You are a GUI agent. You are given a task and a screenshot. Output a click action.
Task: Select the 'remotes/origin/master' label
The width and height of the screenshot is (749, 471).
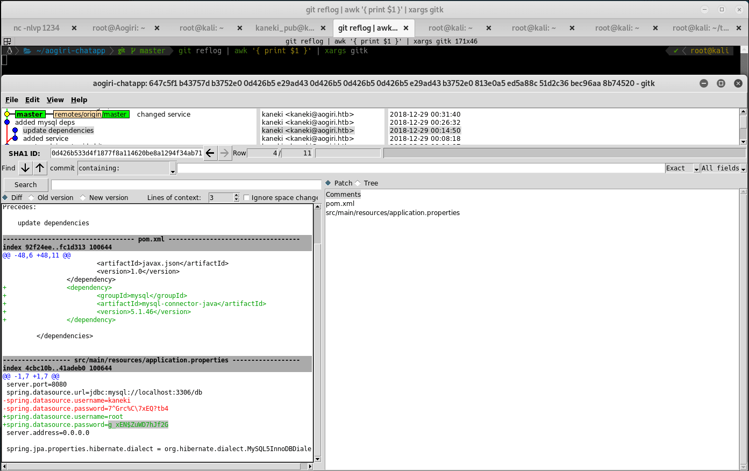(x=91, y=114)
